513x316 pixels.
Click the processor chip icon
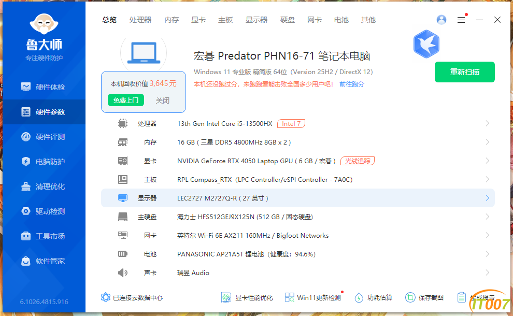click(123, 123)
